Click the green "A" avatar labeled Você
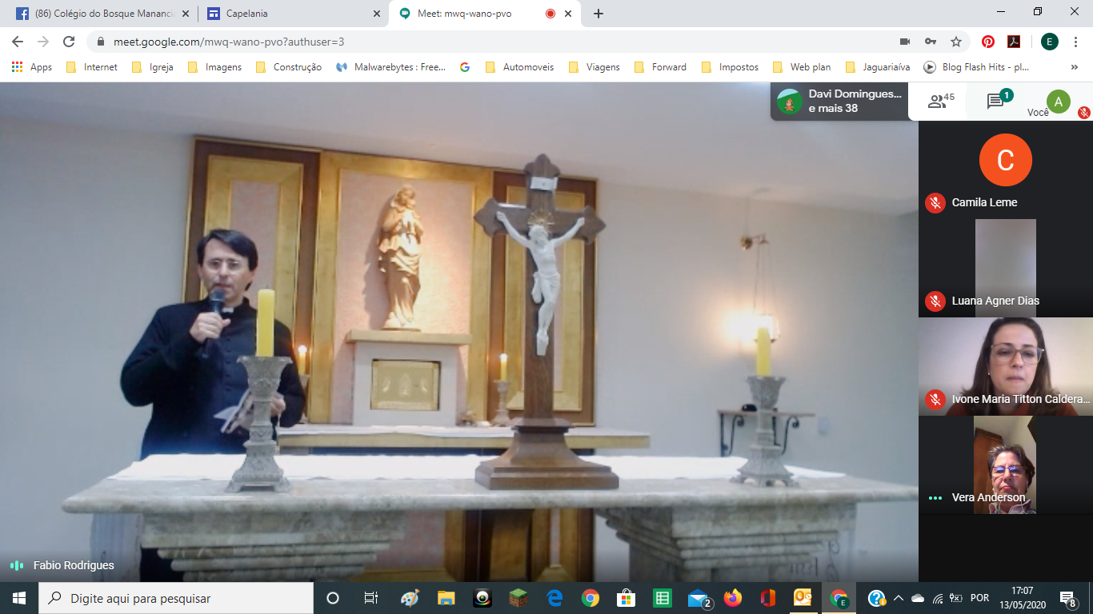1093x614 pixels. click(x=1059, y=102)
